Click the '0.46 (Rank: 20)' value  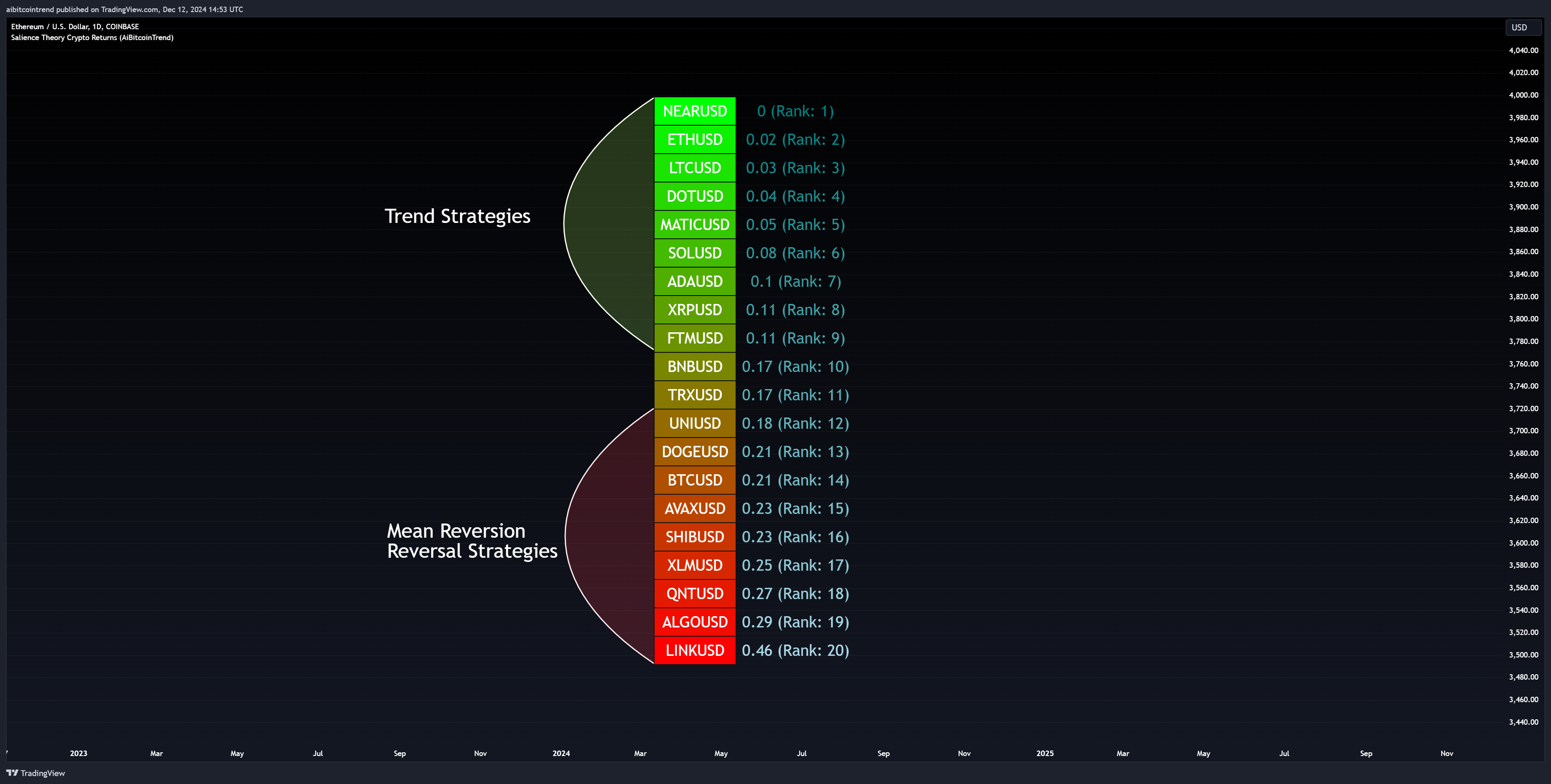795,650
